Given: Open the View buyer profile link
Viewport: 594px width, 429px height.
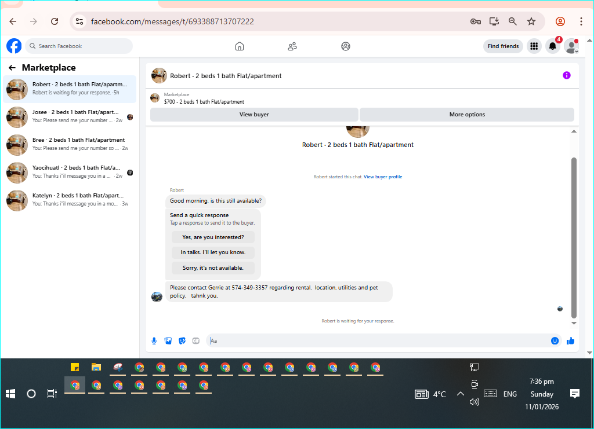Looking at the screenshot, I should (383, 177).
